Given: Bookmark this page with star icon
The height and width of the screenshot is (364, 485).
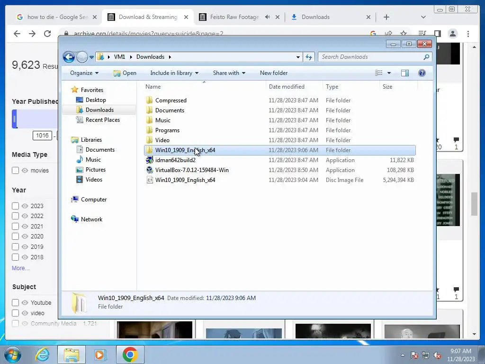Looking at the screenshot, I should 404,34.
